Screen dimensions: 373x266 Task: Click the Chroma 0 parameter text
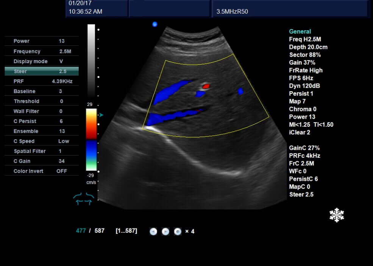[x=303, y=109]
